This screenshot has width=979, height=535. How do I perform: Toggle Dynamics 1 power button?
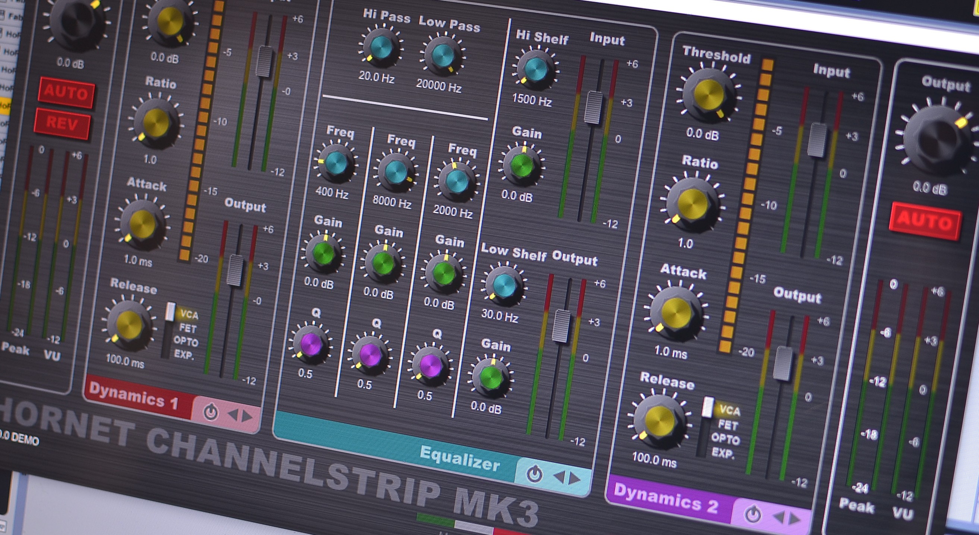[211, 412]
